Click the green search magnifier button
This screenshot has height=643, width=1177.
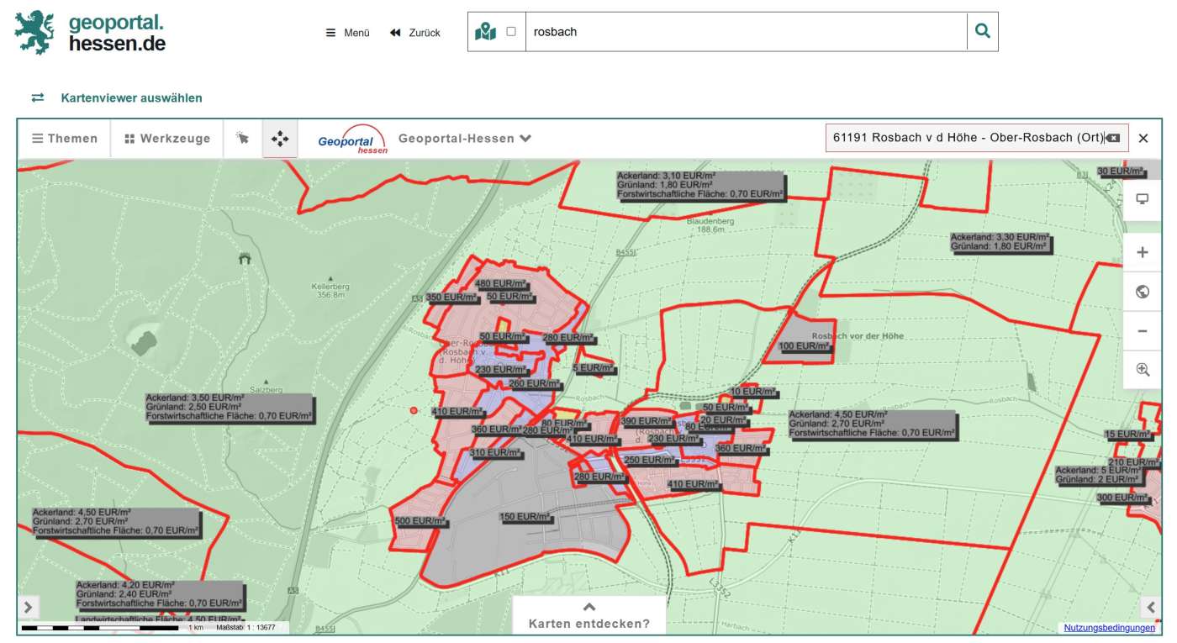click(982, 32)
